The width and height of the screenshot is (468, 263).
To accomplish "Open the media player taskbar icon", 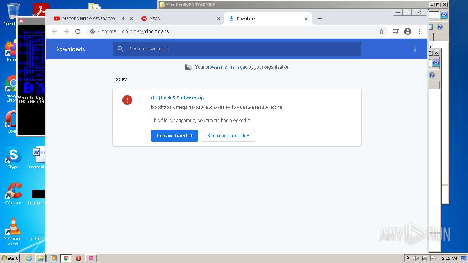I will [53, 258].
